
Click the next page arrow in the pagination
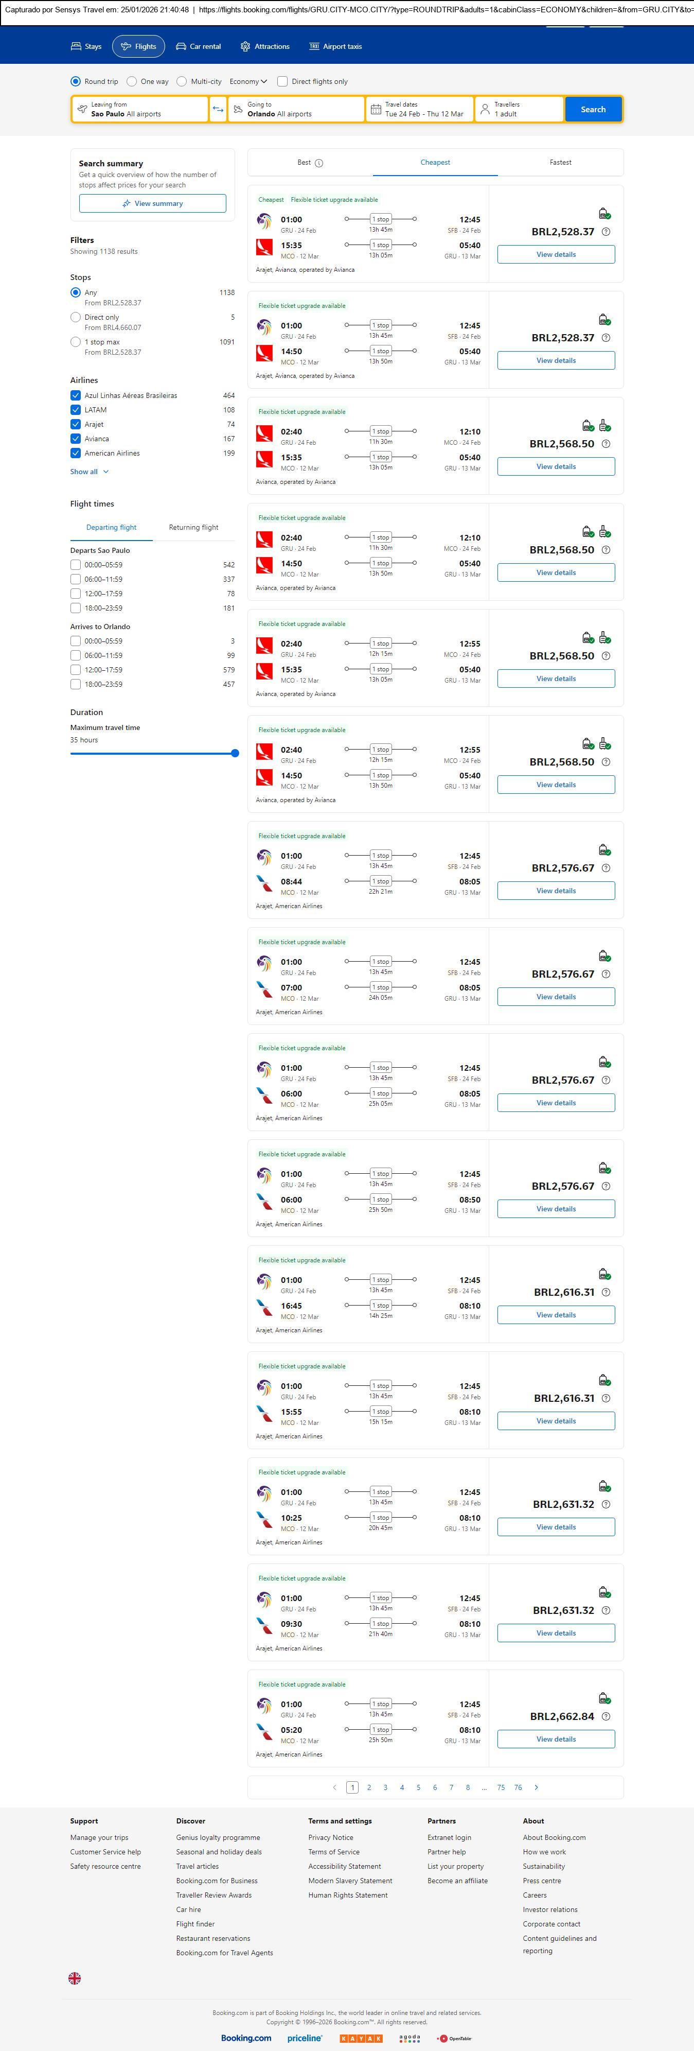(x=537, y=1787)
